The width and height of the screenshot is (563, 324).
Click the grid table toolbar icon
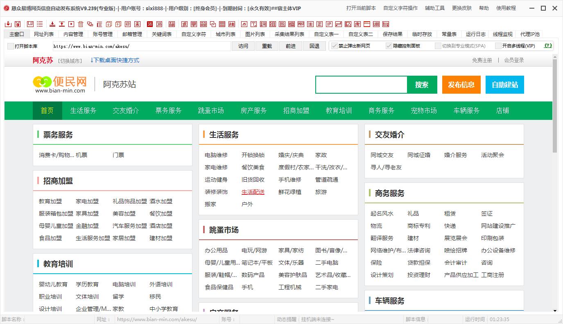click(222, 24)
